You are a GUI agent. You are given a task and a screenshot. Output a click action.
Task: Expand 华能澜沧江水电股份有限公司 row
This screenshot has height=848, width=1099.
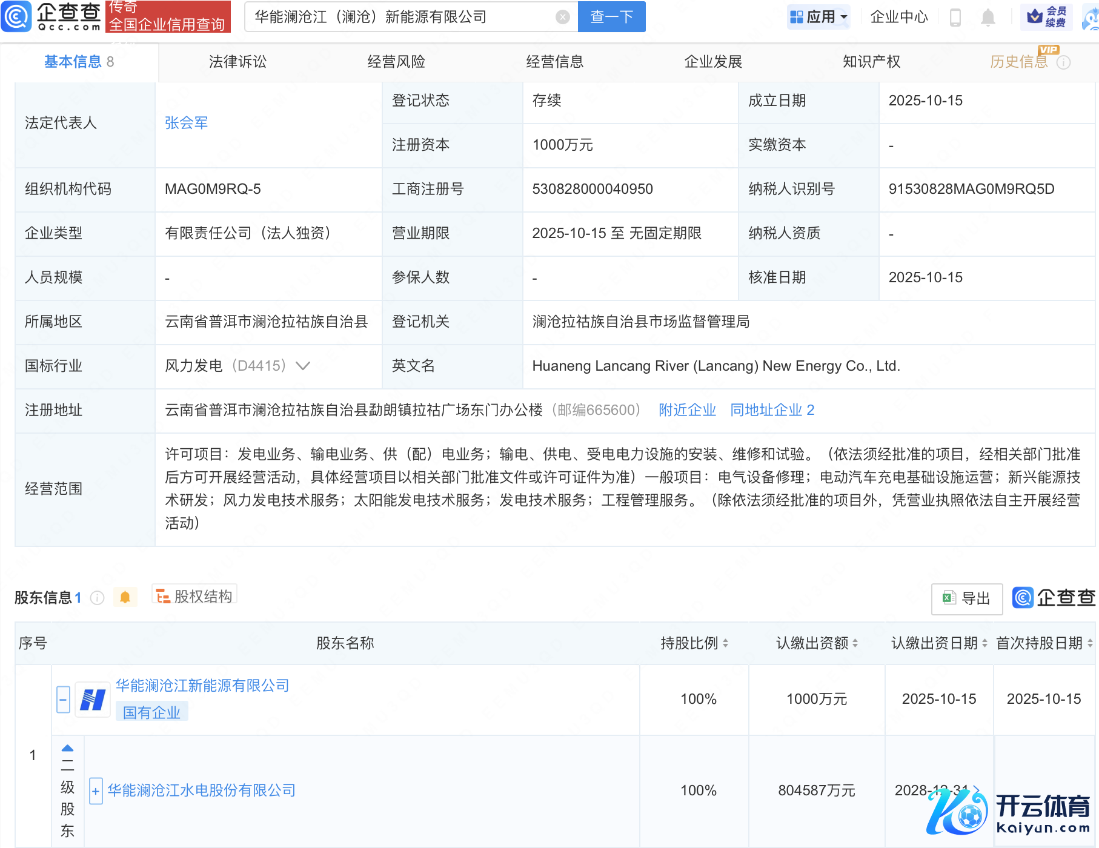(95, 791)
